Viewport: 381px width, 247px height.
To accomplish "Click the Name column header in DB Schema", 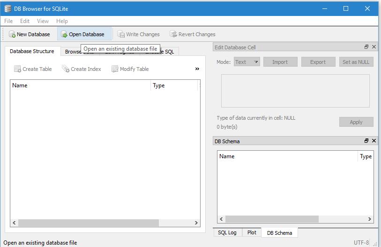I will 287,156.
